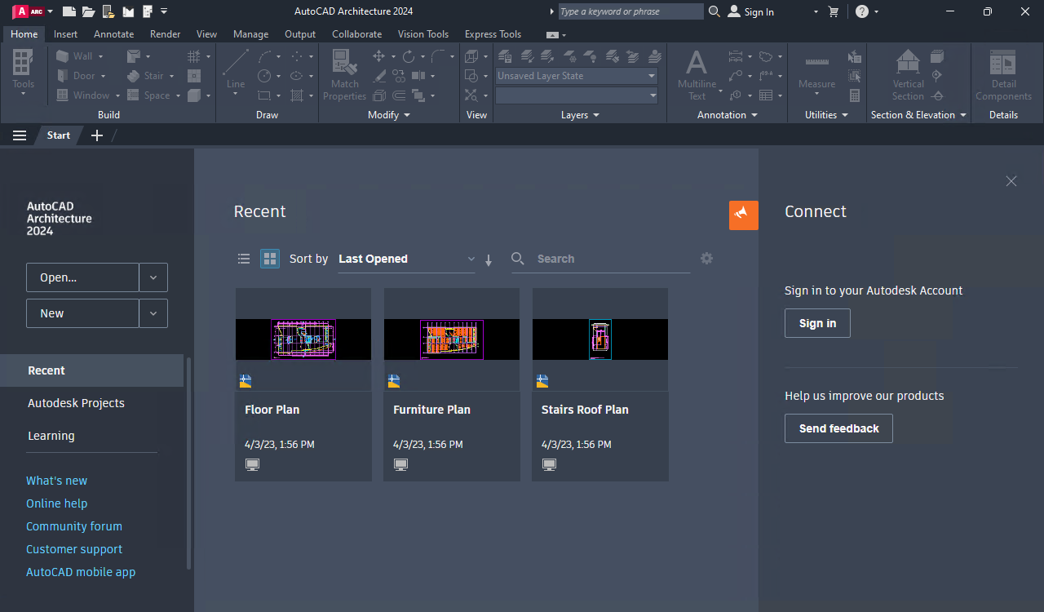Open the AutoCAD mobile app link
Viewport: 1044px width, 612px height.
point(81,572)
